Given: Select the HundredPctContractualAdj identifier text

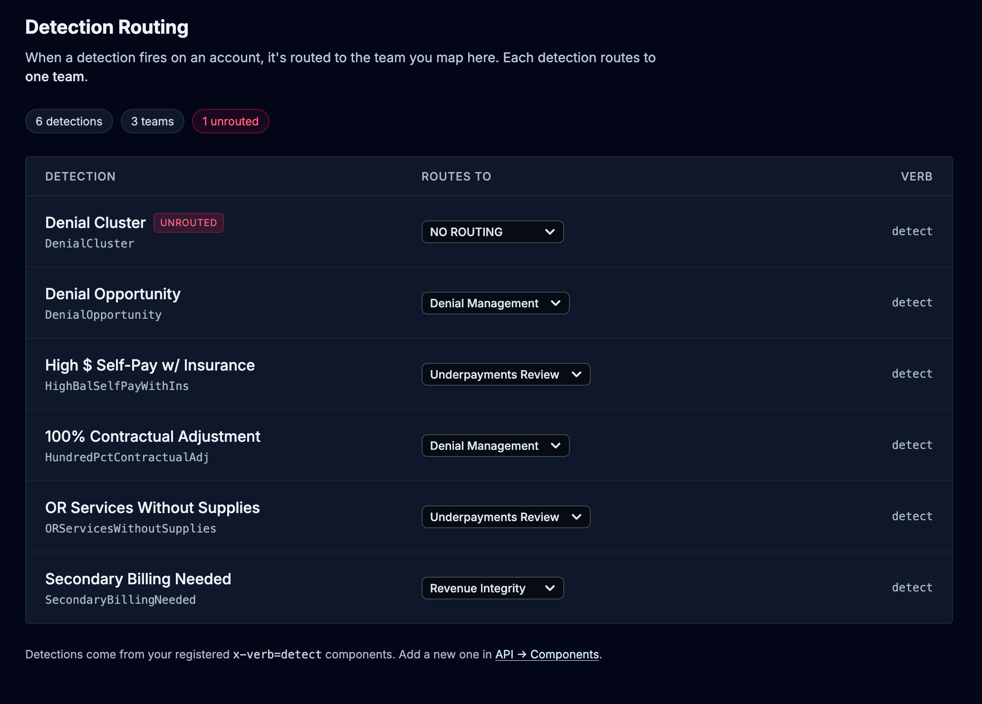Looking at the screenshot, I should point(127,457).
